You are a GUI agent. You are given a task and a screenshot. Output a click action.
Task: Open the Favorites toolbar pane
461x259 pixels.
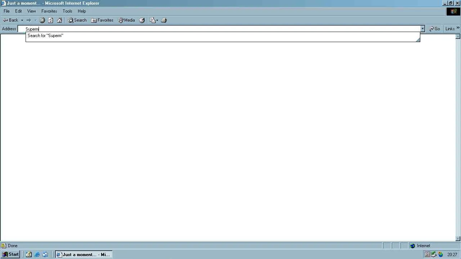tap(102, 20)
